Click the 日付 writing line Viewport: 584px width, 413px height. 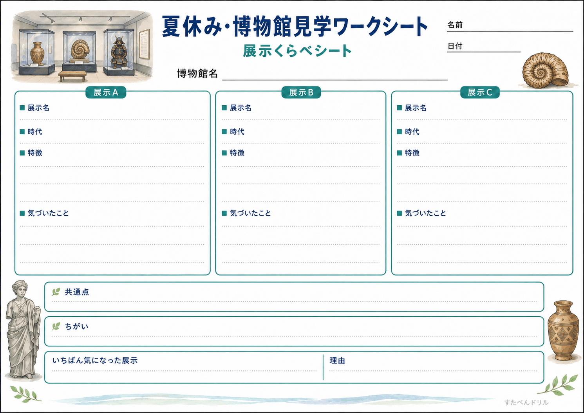coord(484,52)
